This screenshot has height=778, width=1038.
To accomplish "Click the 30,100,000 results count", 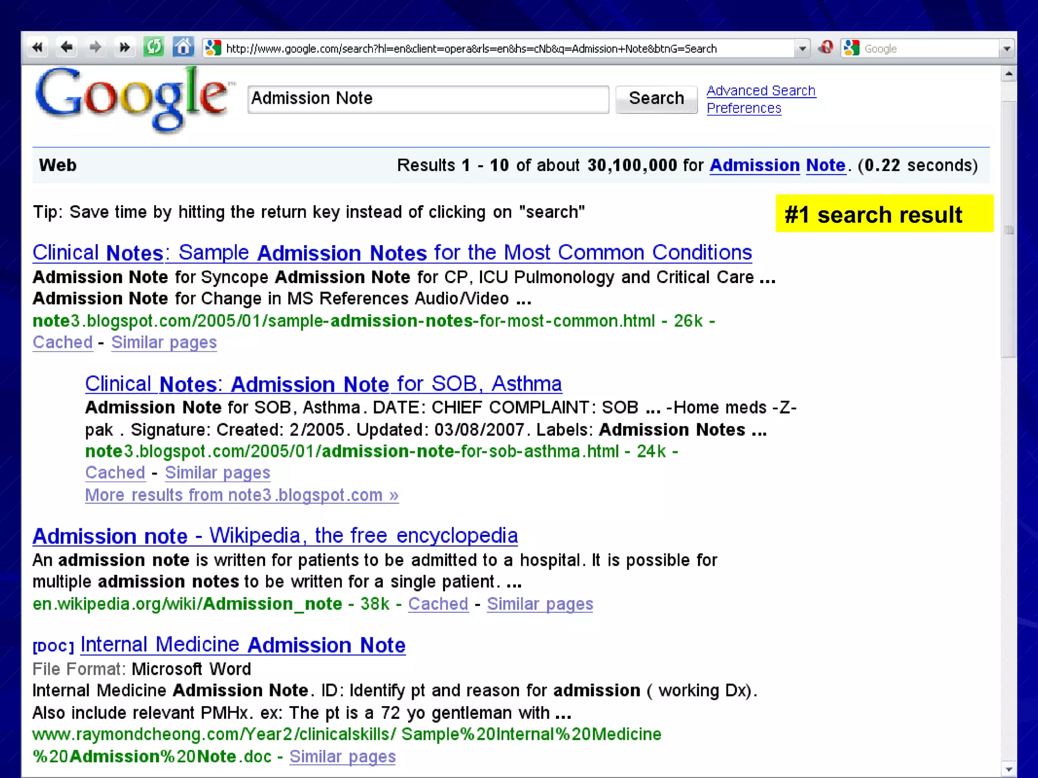I will 632,165.
